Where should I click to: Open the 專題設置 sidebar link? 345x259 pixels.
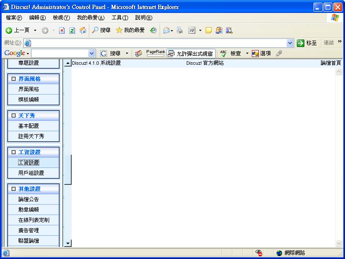tap(28, 63)
